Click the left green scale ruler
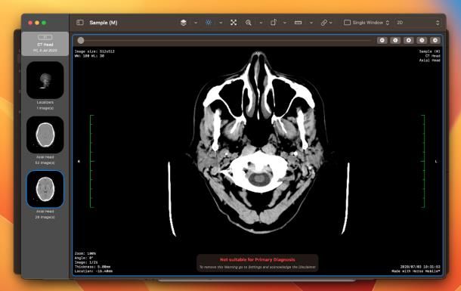Screen dimensions: 461x291 91,162
